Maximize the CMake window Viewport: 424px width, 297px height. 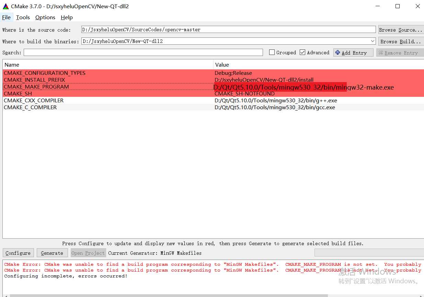click(x=398, y=6)
